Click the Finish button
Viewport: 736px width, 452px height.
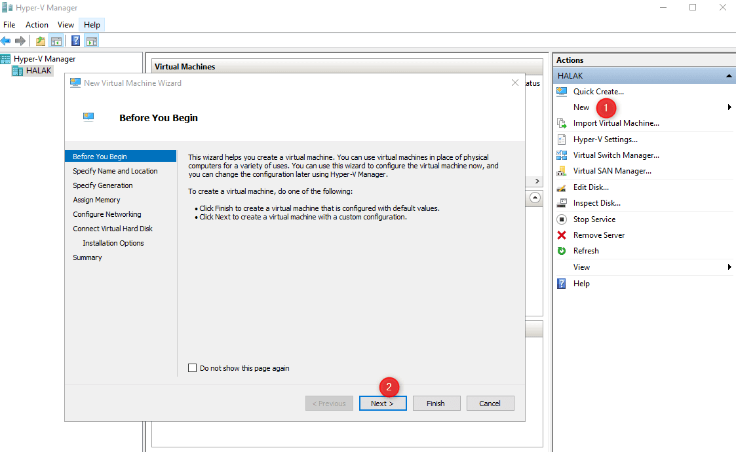coord(436,403)
